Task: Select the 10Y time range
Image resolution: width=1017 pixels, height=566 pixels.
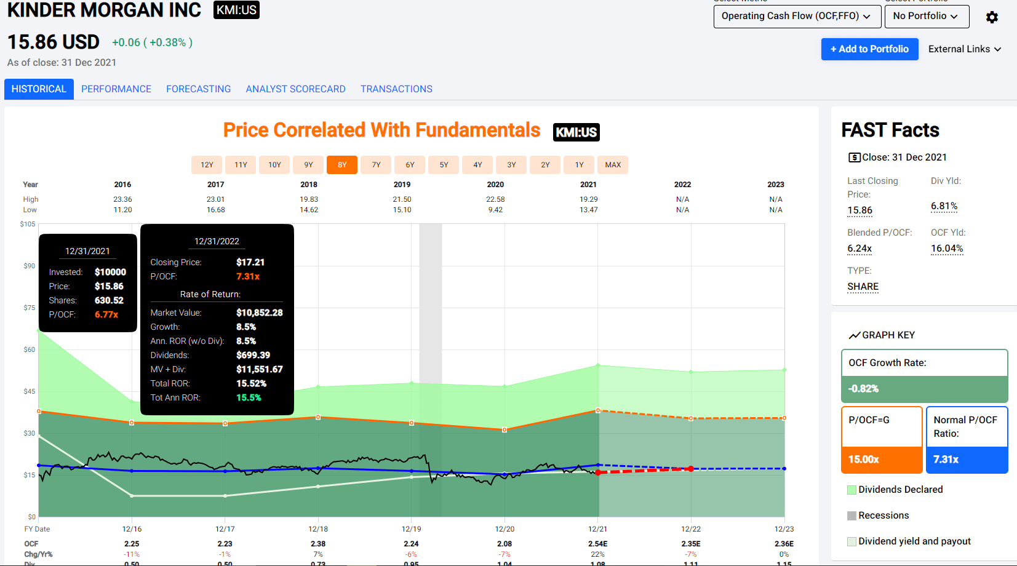Action: 274,165
